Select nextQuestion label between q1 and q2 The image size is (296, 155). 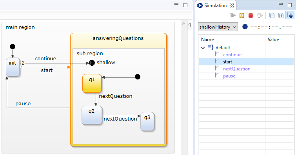(116, 96)
